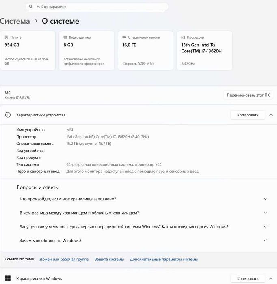Screen dimensions: 277x284
Task: Click the info icon beside Характеристики устройства
Action: [8, 115]
